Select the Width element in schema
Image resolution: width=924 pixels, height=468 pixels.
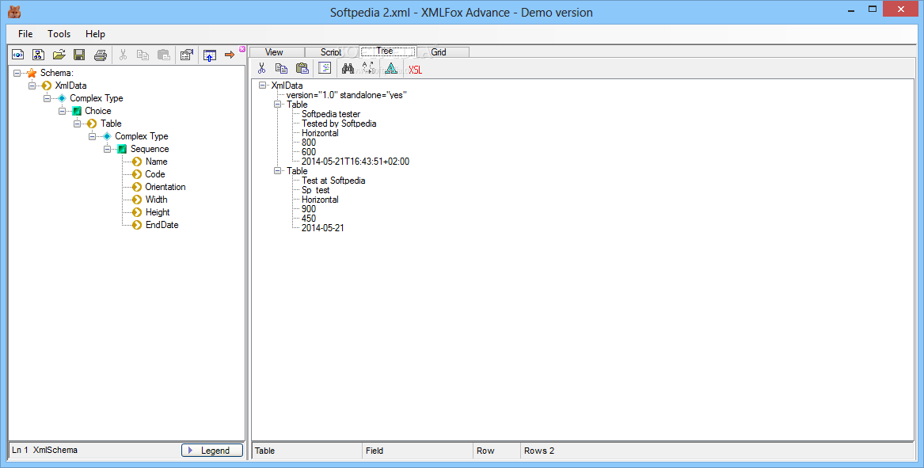click(156, 200)
